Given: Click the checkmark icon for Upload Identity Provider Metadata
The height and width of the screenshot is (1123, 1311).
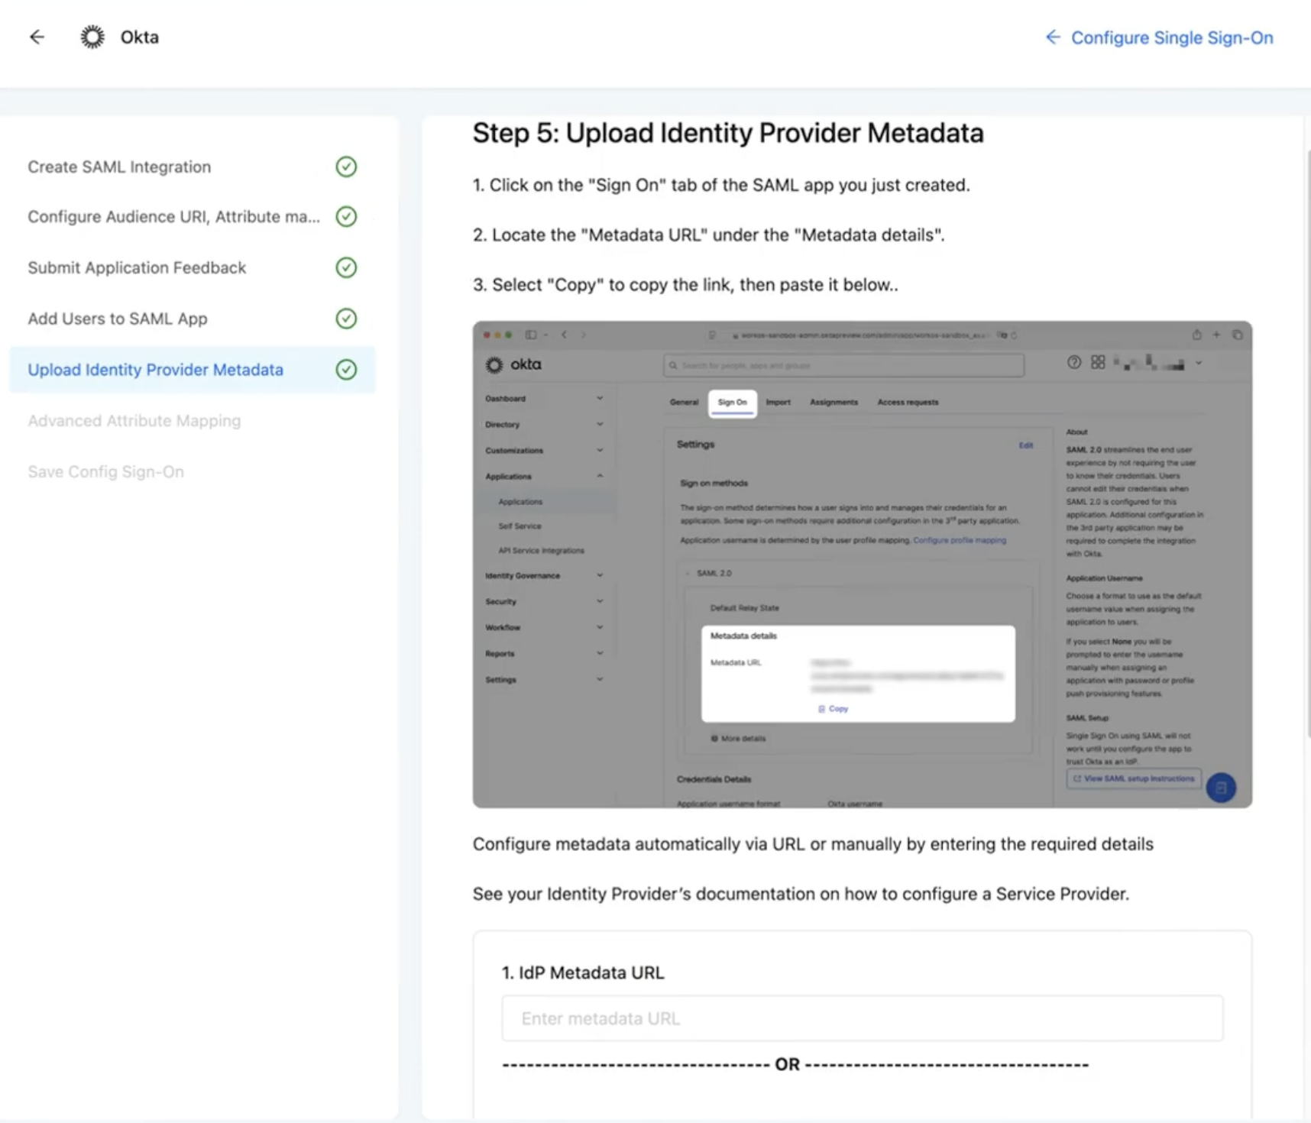Looking at the screenshot, I should 346,370.
